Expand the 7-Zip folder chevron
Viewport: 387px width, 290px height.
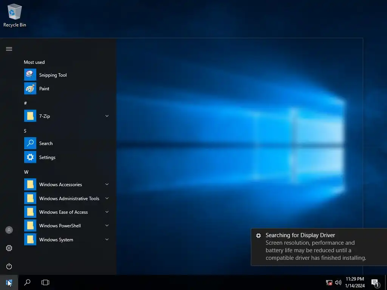point(107,116)
